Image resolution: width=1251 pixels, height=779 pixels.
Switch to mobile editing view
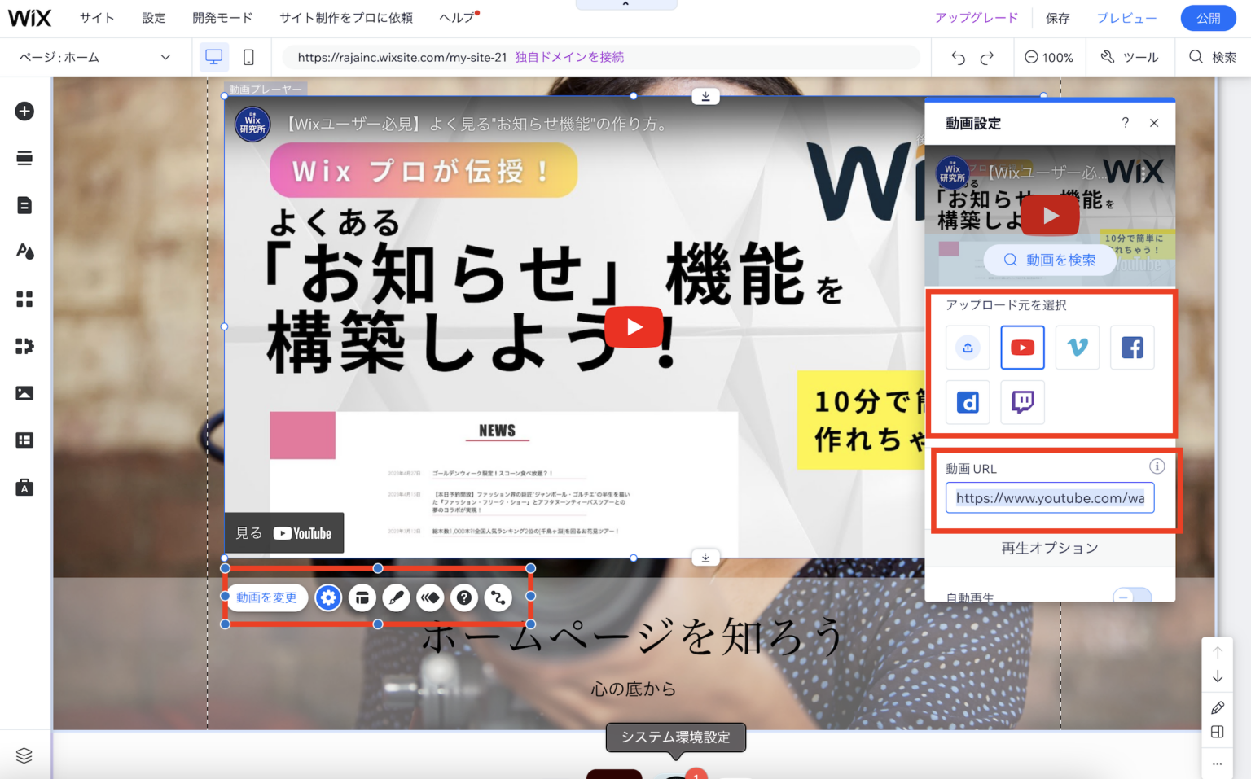click(248, 57)
